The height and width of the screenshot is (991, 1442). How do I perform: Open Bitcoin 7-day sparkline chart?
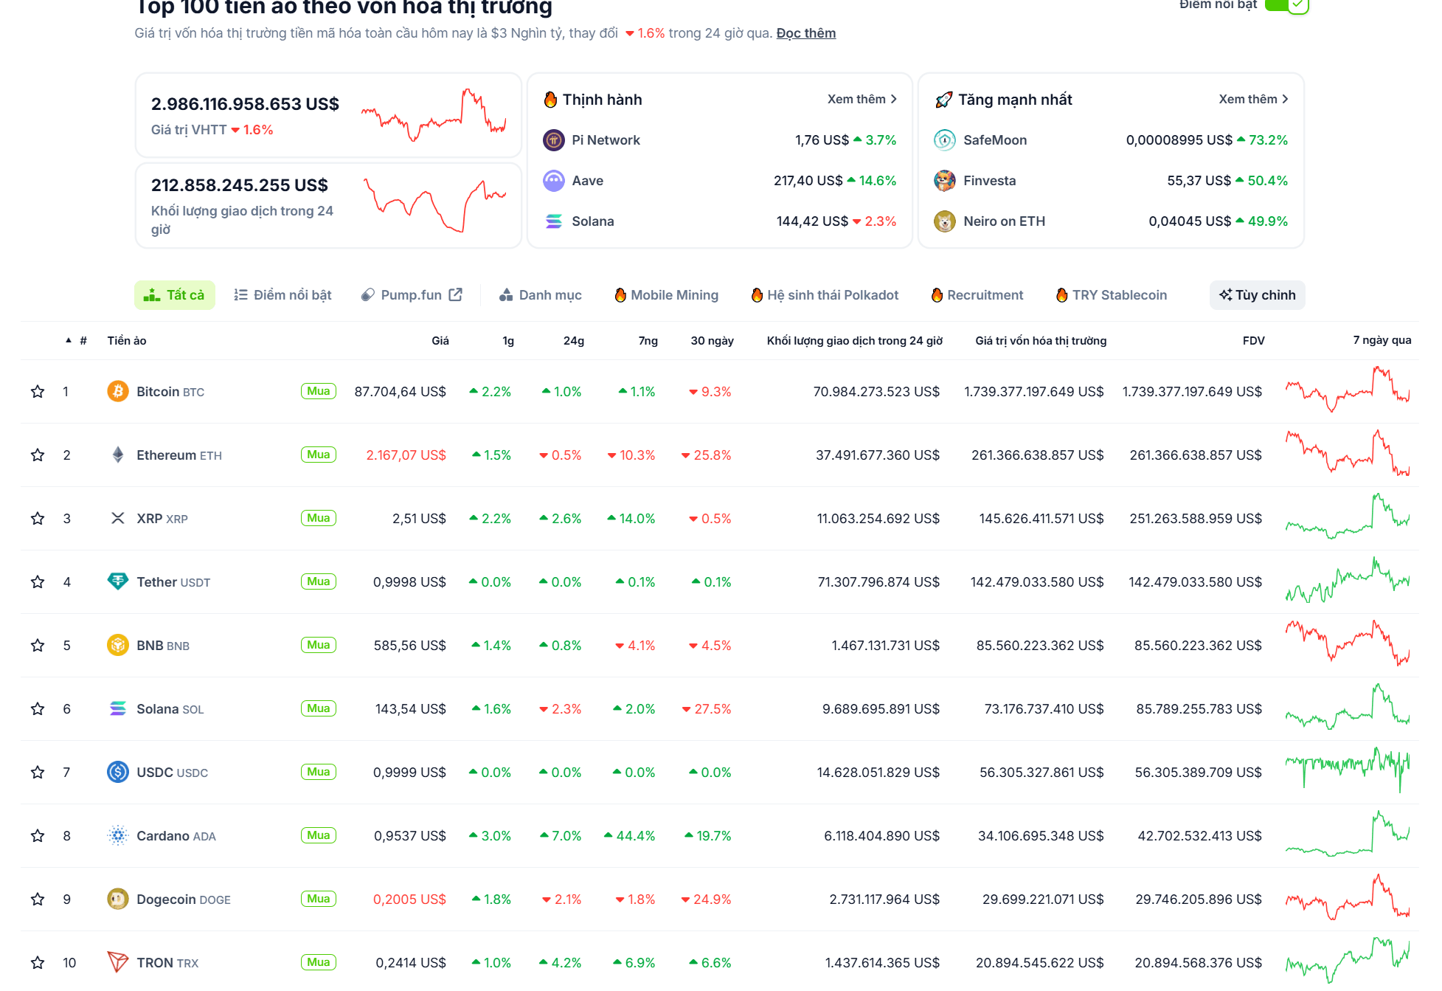point(1348,389)
